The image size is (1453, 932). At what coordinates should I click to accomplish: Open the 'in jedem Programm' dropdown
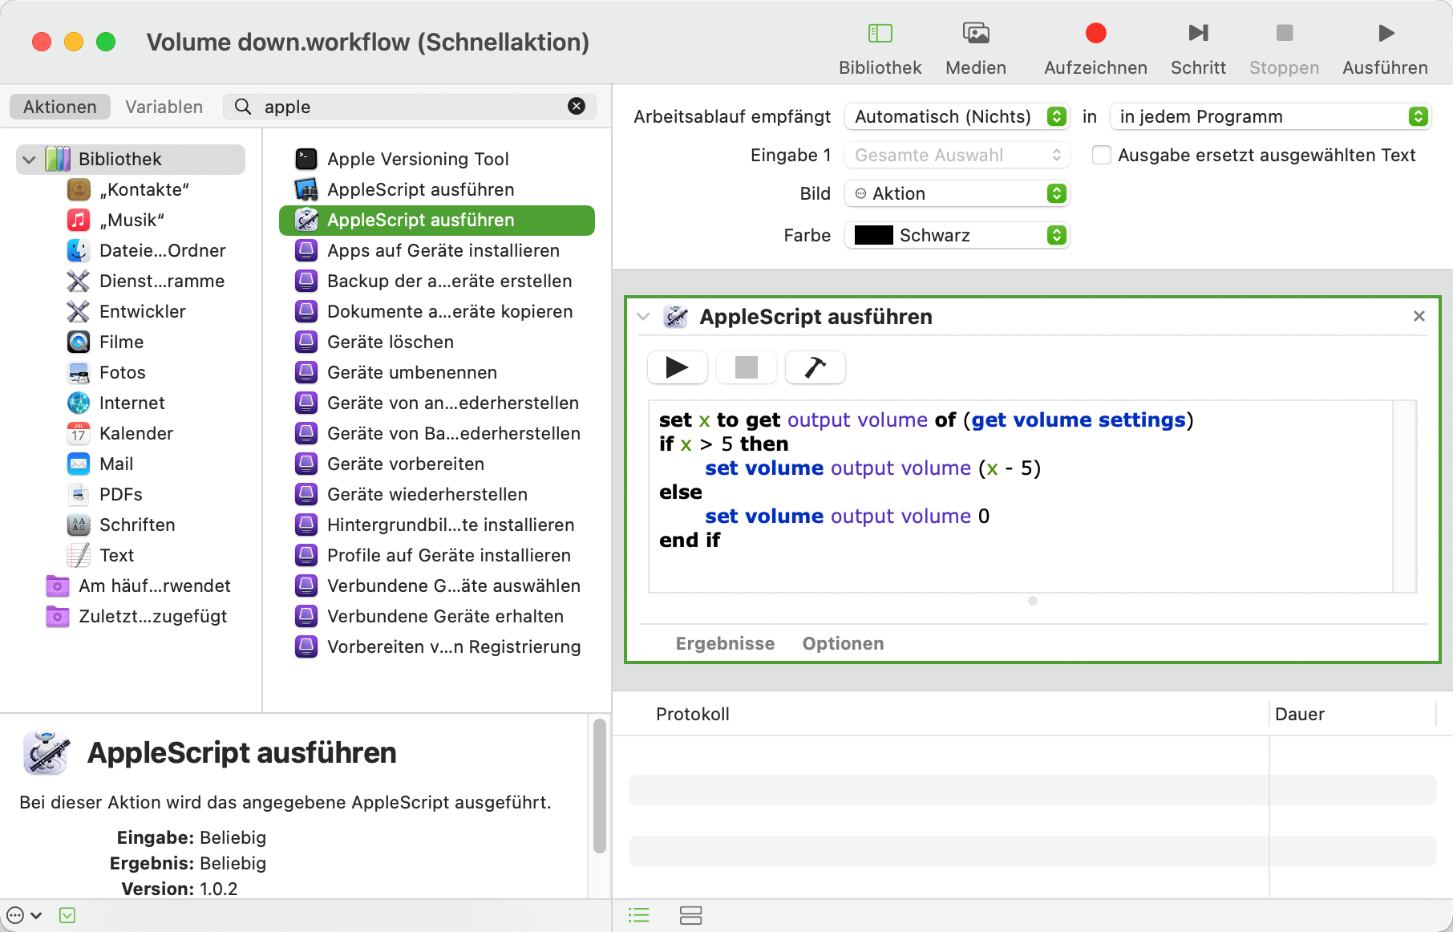[1270, 117]
